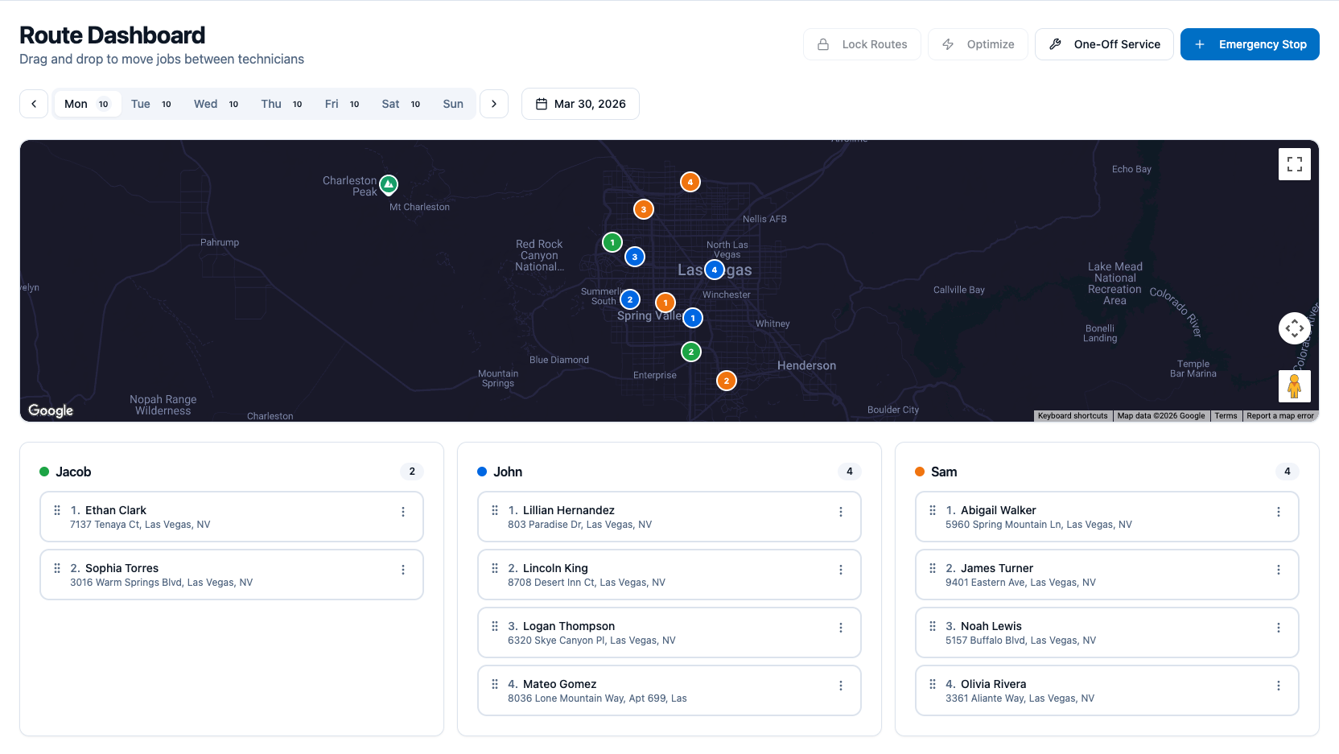Click the orange marker 4 on the map
Viewport: 1339px width, 754px height.
point(690,182)
